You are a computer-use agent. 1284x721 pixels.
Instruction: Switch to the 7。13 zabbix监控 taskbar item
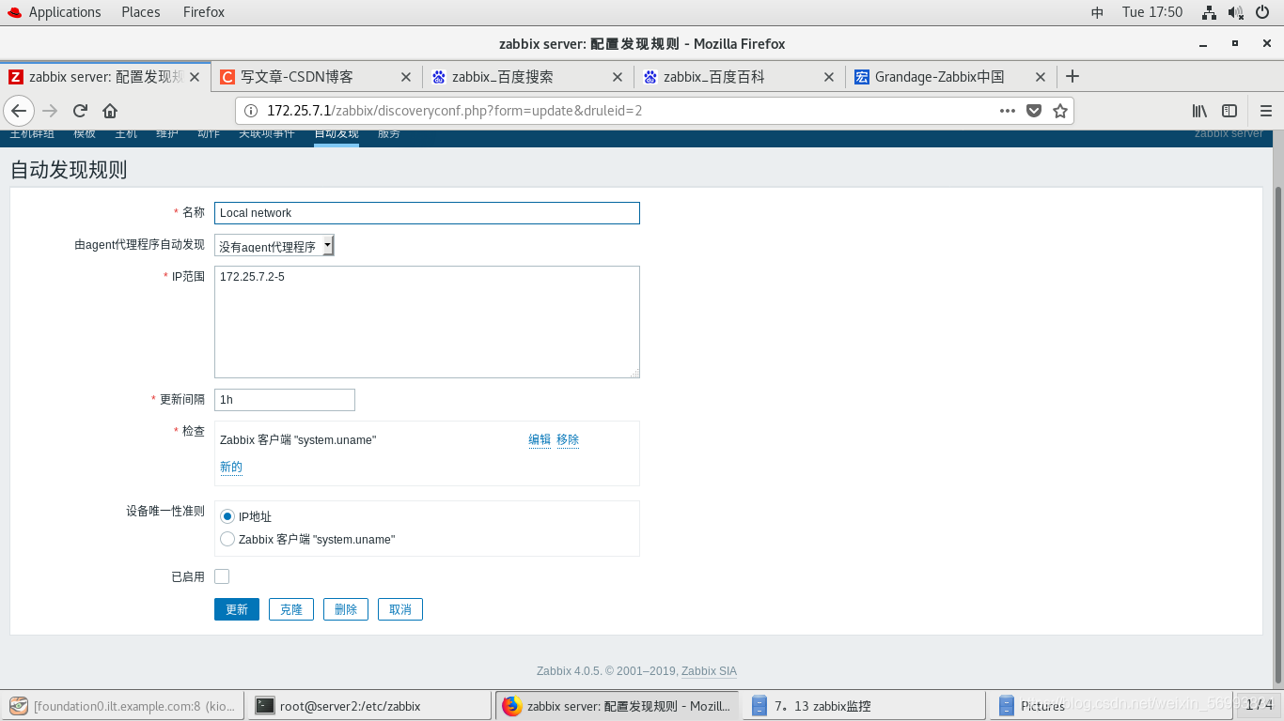click(864, 705)
